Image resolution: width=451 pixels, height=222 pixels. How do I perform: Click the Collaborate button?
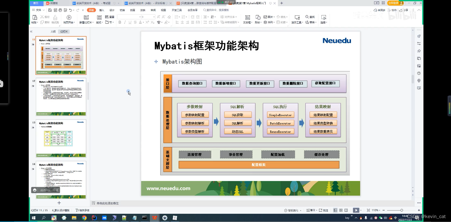(x=392, y=10)
